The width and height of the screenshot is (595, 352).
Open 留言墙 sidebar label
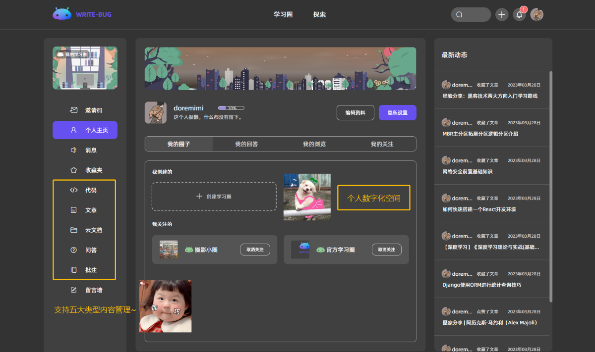click(x=94, y=290)
